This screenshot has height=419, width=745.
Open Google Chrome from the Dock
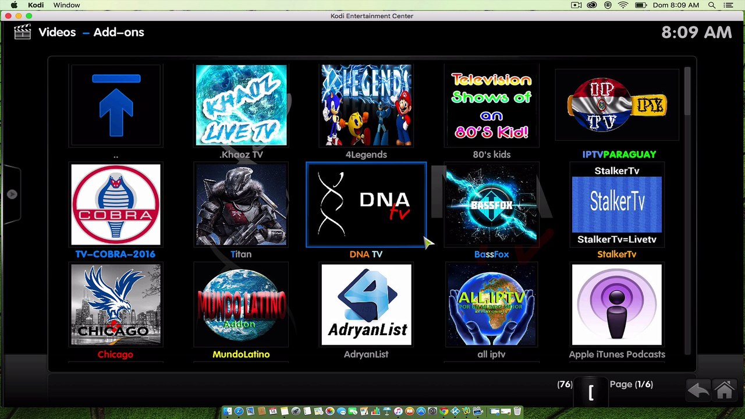tap(444, 411)
